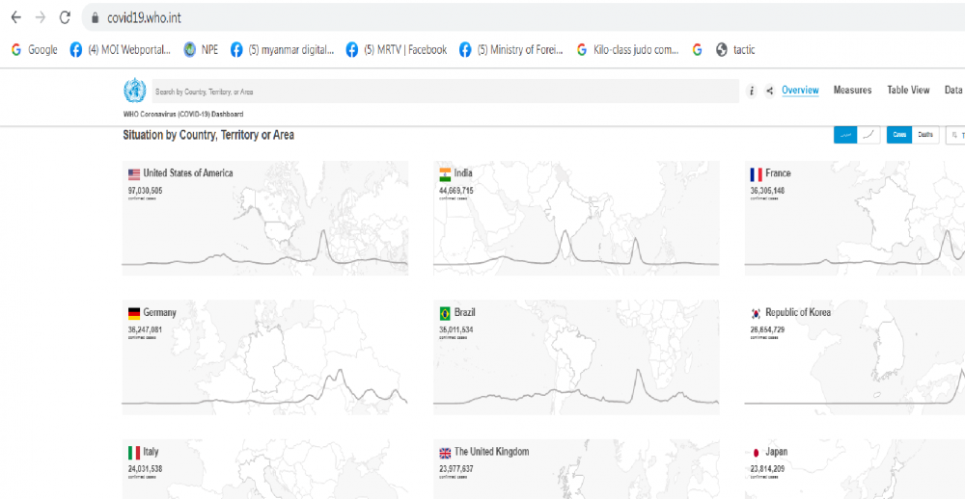Open the Google bookmark link
The image size is (965, 499).
pos(34,50)
